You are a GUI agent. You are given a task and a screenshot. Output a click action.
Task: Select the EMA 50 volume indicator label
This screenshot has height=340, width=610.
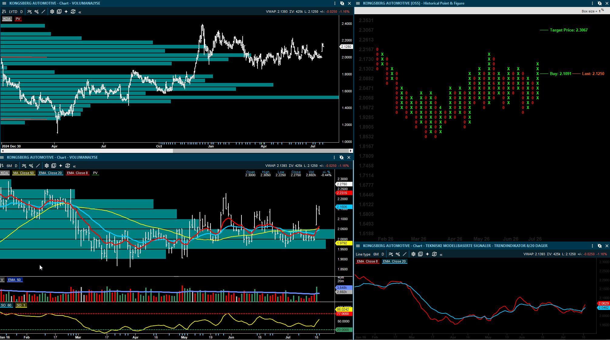click(x=15, y=280)
